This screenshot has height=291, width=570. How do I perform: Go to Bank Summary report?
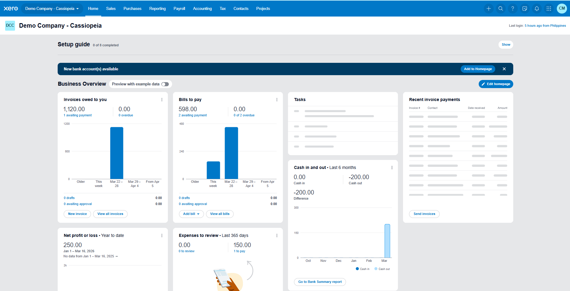click(x=320, y=282)
